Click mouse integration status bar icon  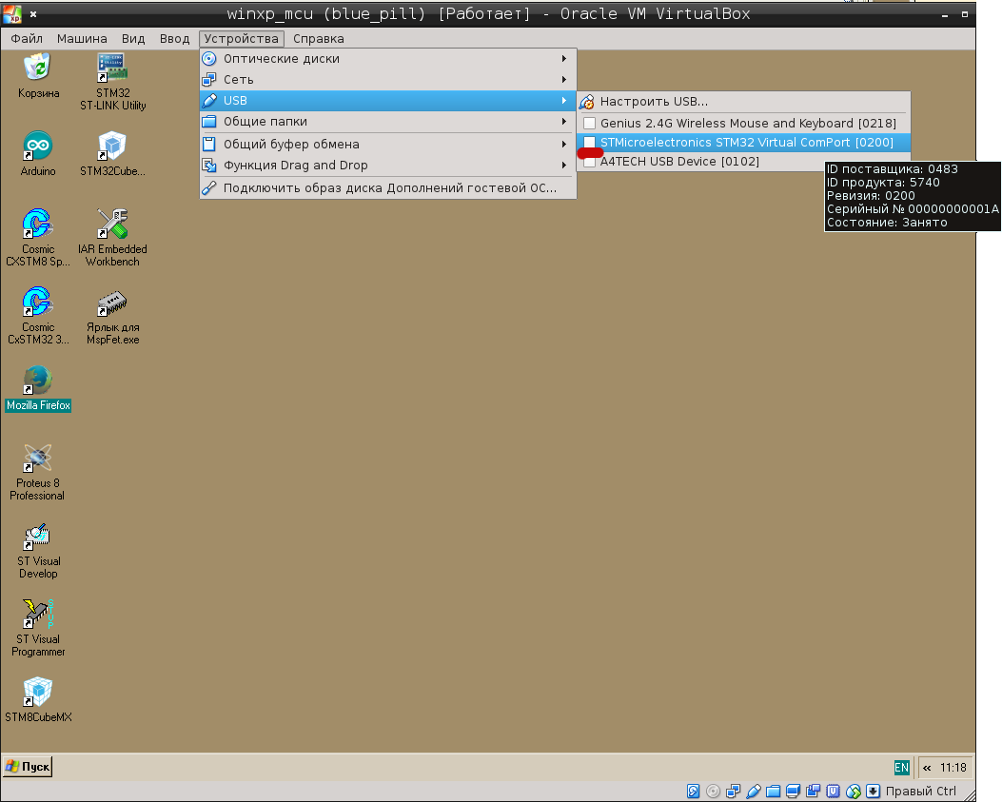click(x=854, y=792)
